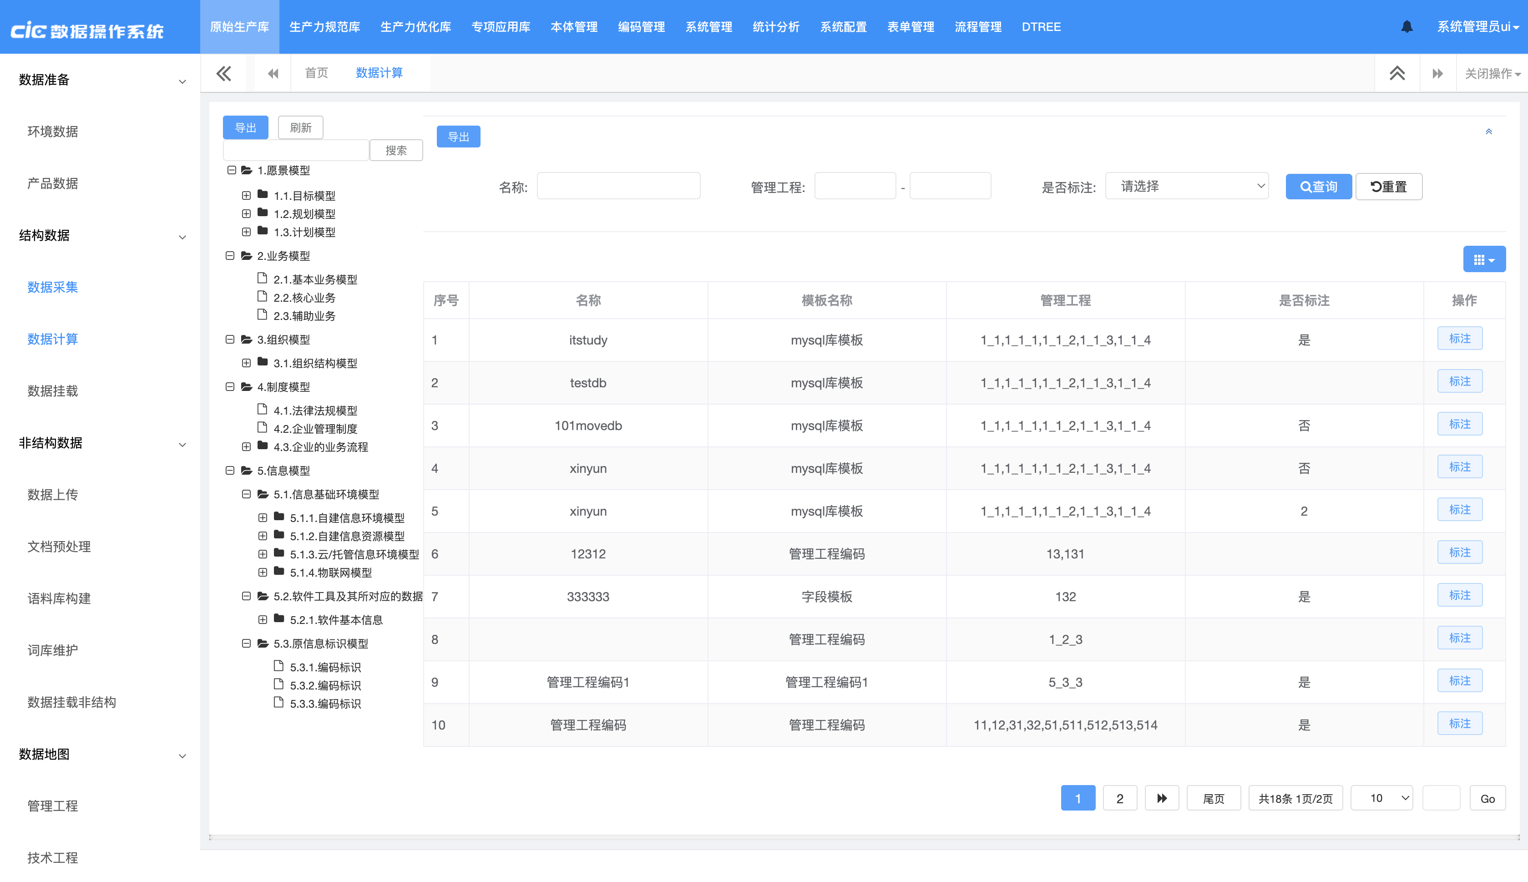The image size is (1528, 882).
Task: Click the notification bell icon
Action: click(x=1406, y=27)
